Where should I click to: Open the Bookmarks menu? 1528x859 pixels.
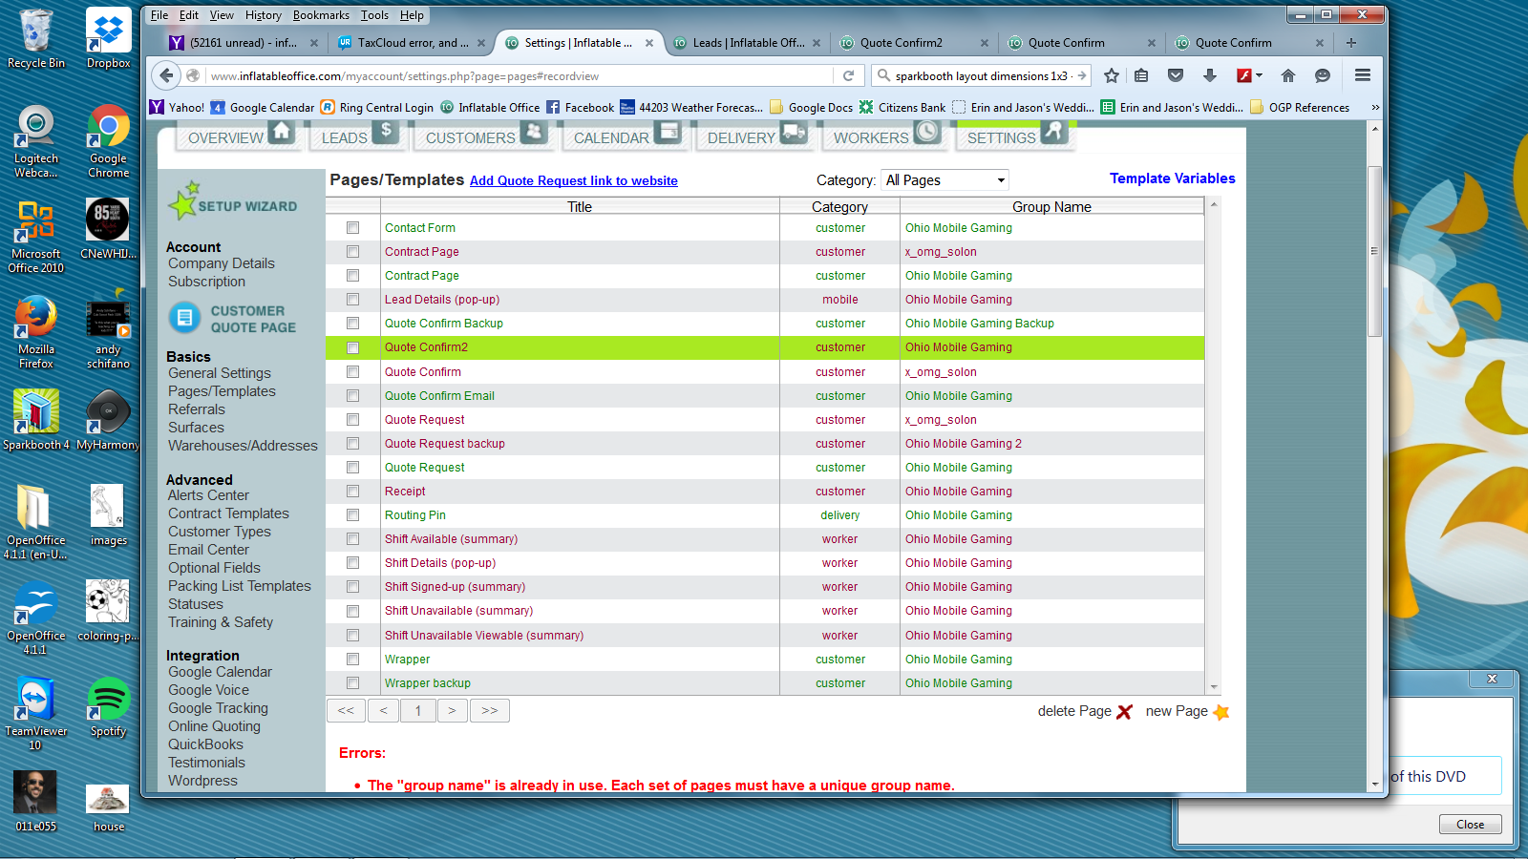click(x=321, y=15)
